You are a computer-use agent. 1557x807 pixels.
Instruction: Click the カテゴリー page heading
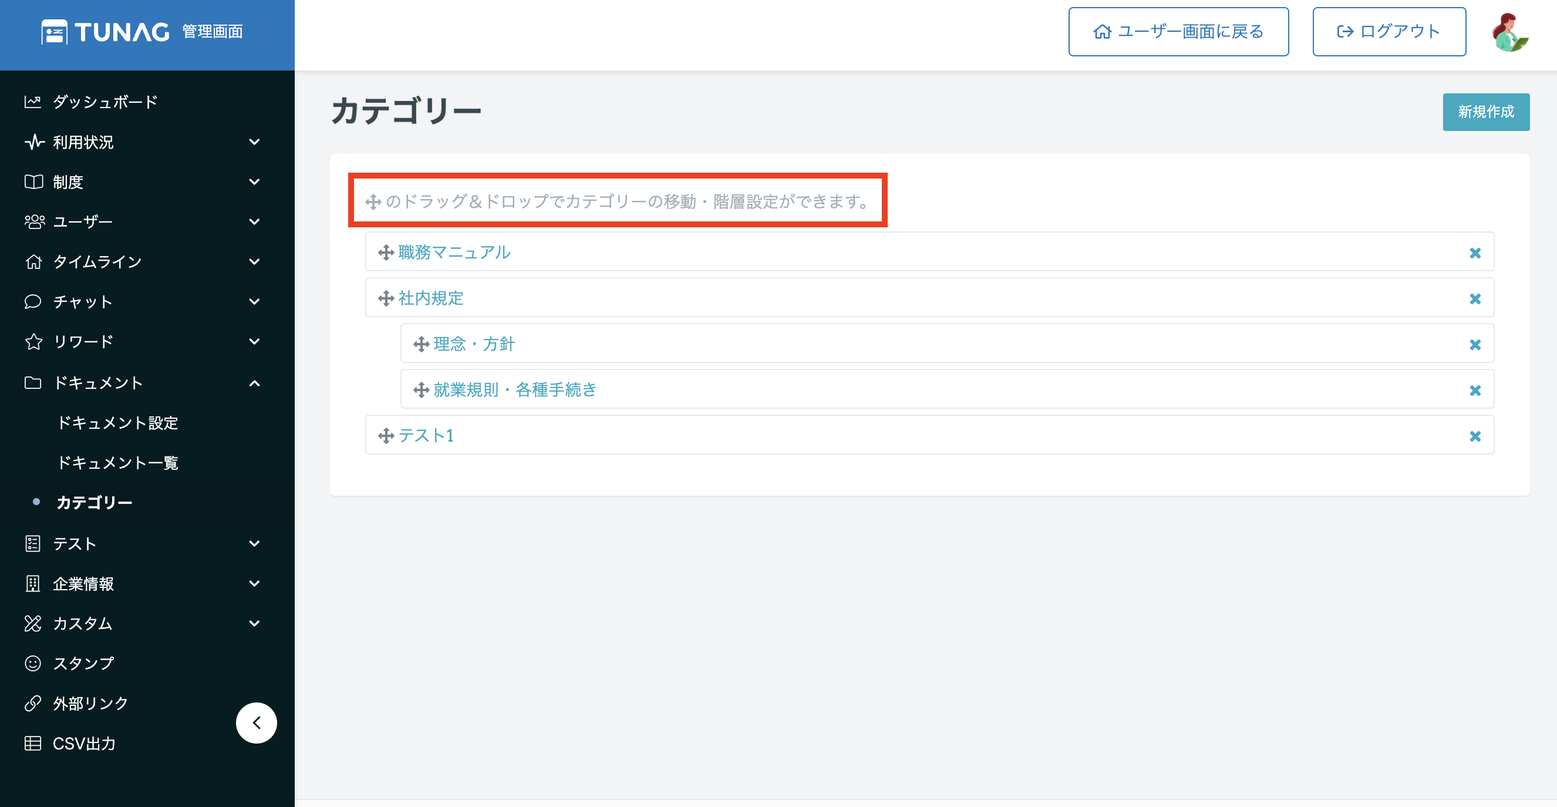click(406, 111)
